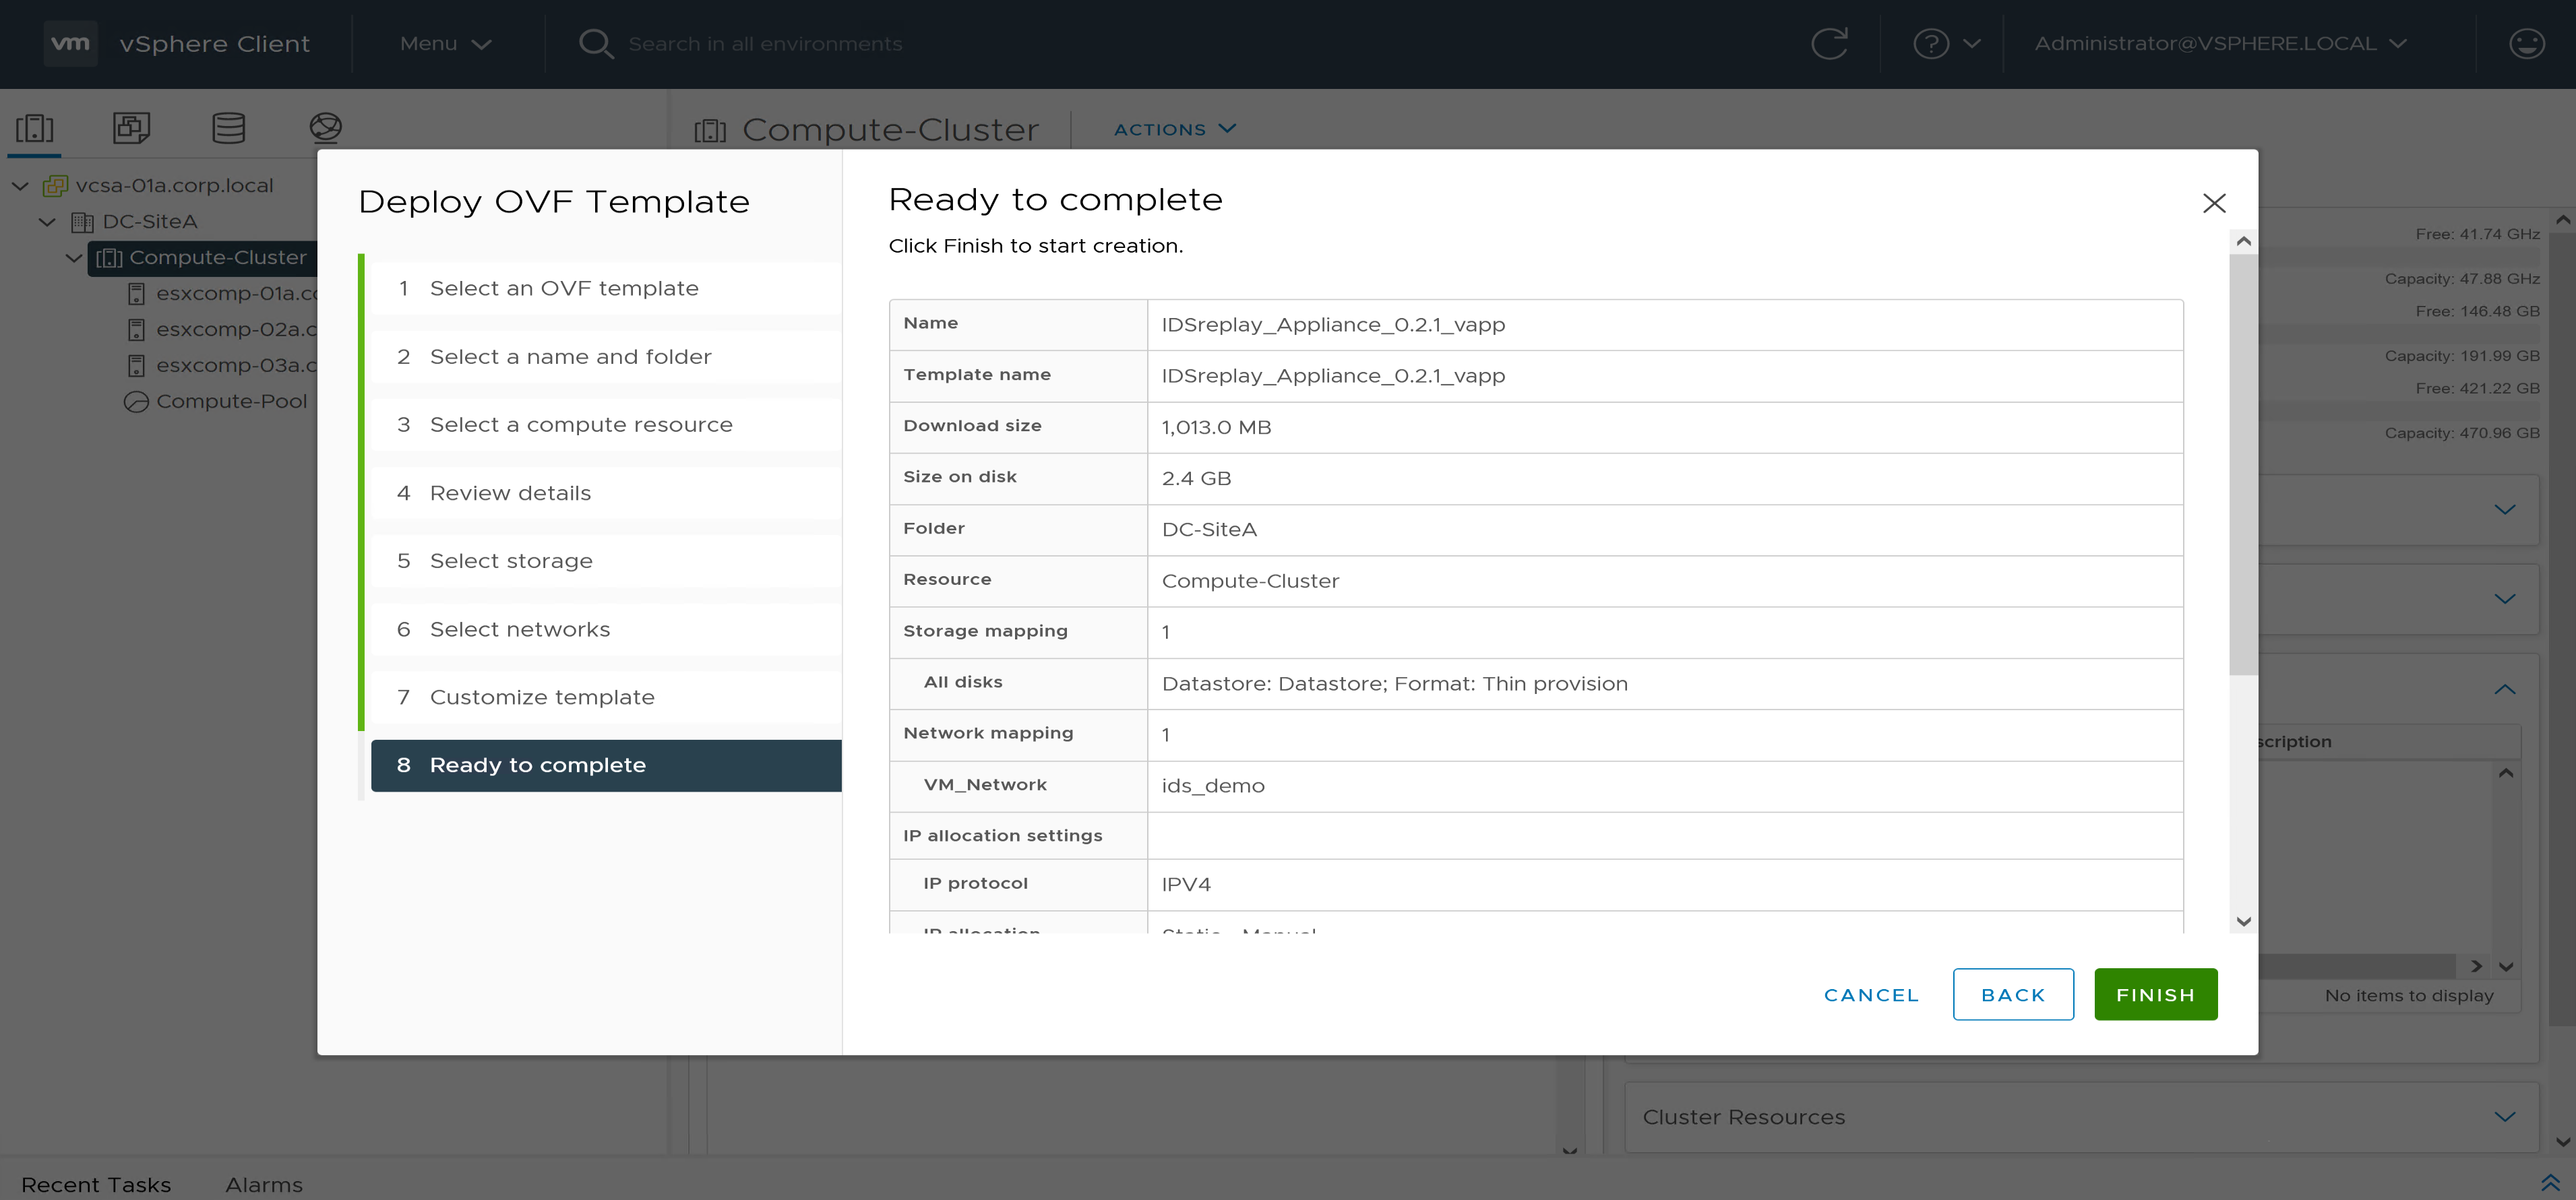Click the datacenter icon beside DC-SiteA
Viewport: 2576px width, 1200px height.
point(83,222)
